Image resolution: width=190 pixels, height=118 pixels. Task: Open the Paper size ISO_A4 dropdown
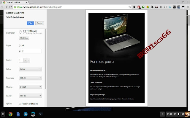(30, 78)
